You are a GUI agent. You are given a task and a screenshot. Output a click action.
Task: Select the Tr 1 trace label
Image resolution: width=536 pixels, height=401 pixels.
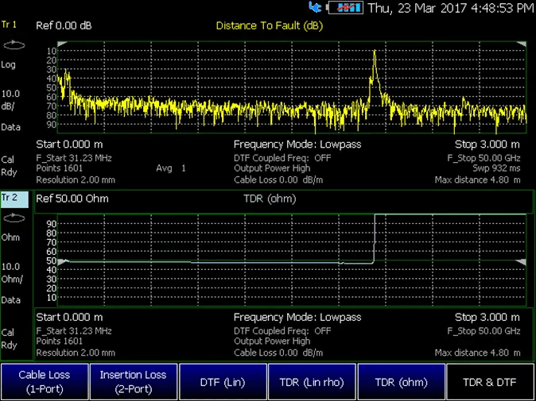coord(10,25)
